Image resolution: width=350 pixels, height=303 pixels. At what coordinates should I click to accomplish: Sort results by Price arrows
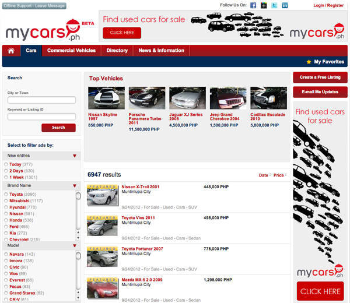click(x=286, y=175)
